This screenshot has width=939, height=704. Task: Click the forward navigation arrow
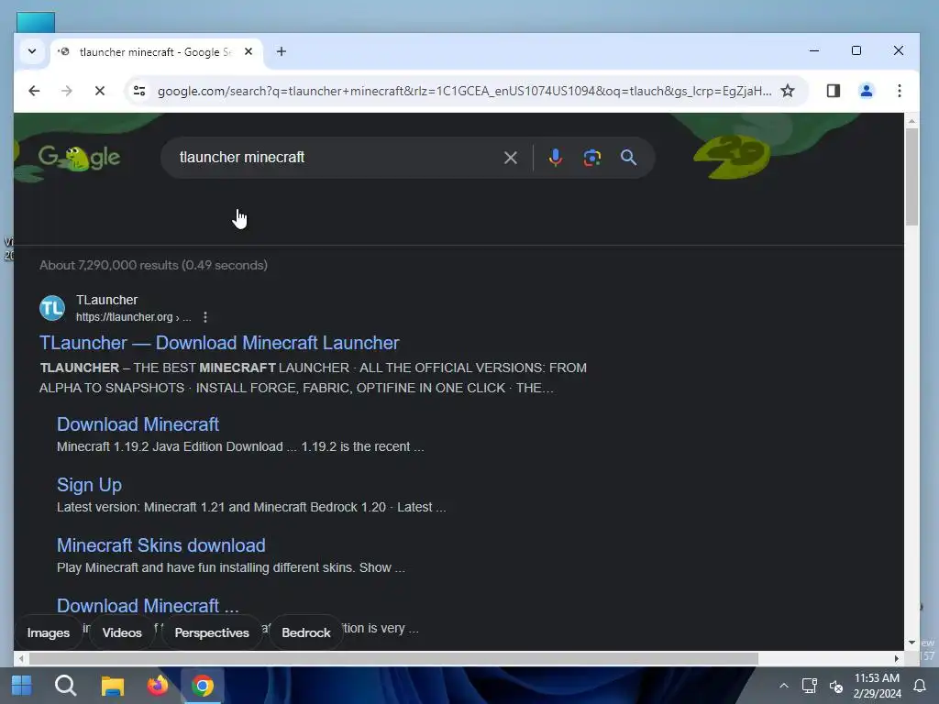[x=66, y=91]
